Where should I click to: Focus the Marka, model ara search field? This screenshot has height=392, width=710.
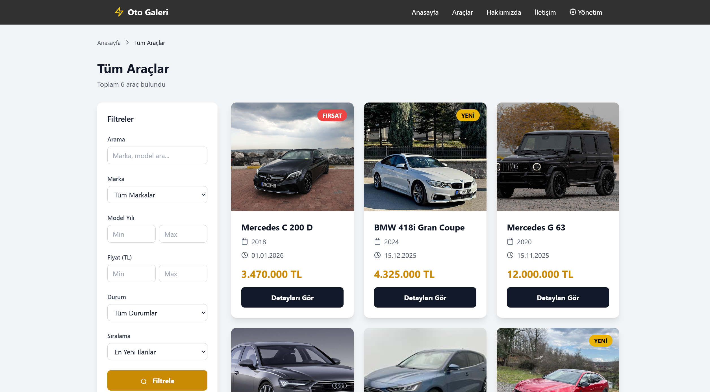click(157, 156)
